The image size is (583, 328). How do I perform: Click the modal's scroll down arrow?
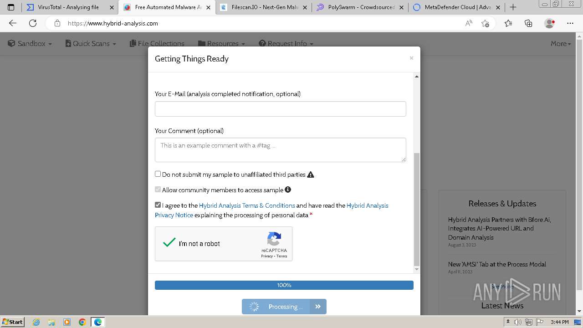coord(416,269)
